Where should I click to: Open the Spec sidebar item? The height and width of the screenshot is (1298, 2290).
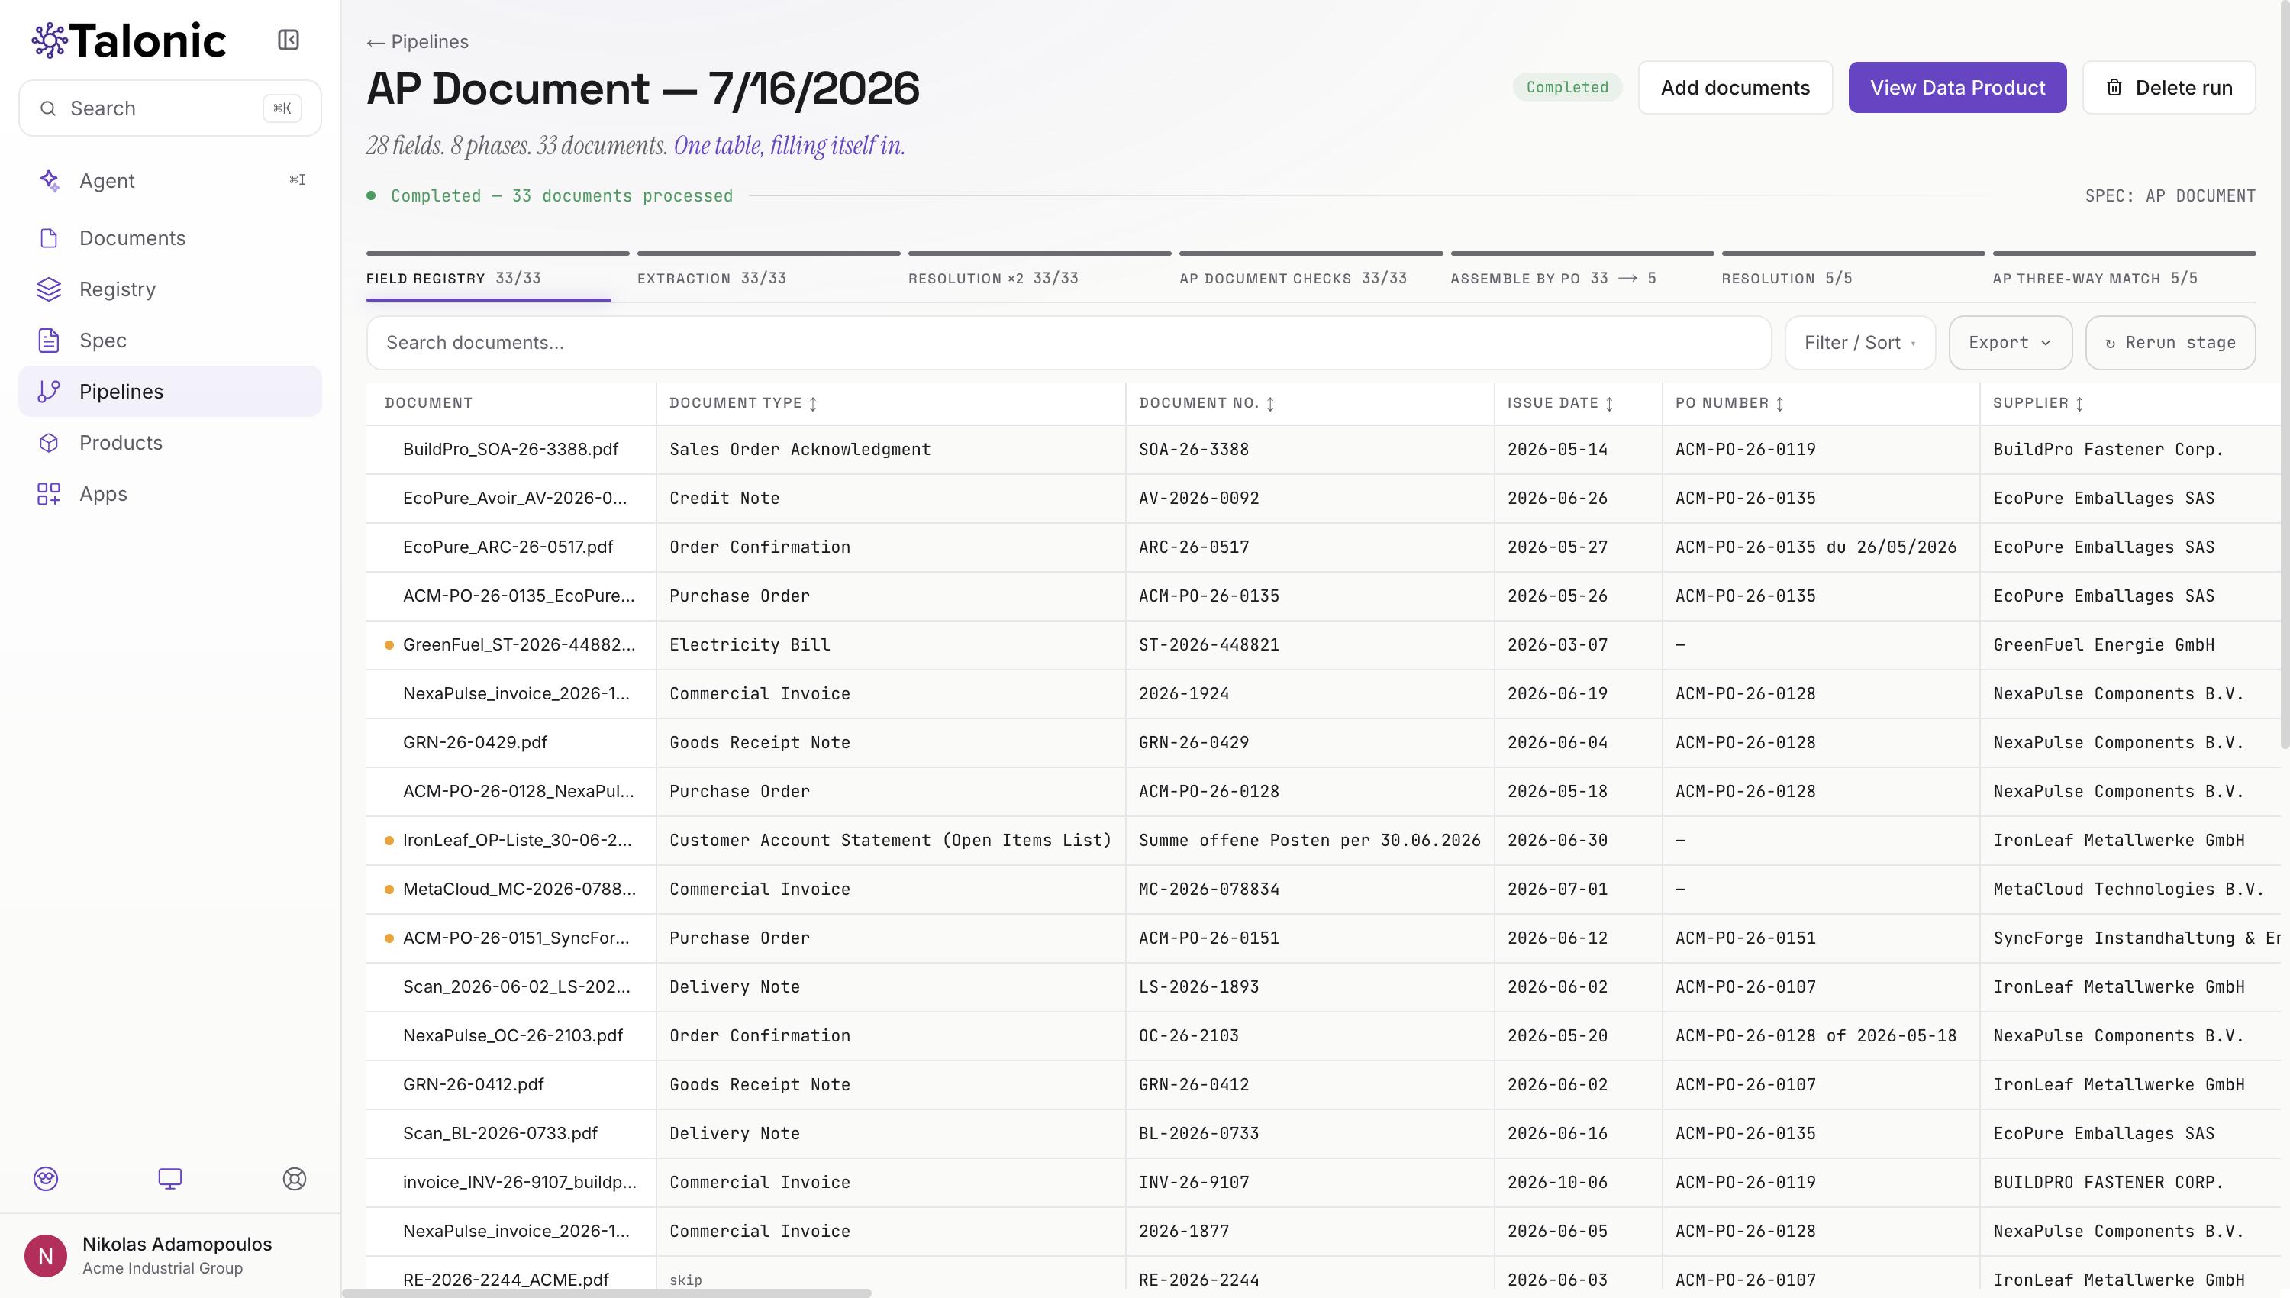(x=170, y=341)
